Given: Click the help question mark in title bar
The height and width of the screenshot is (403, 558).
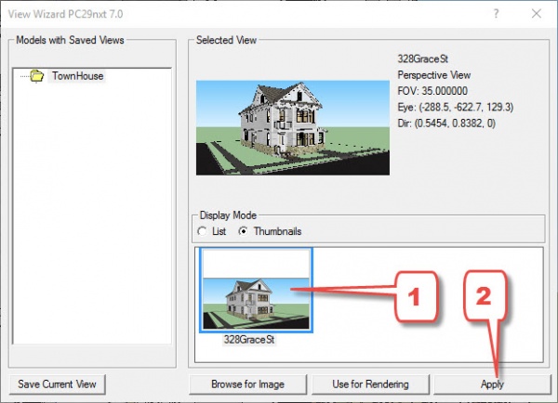Looking at the screenshot, I should point(492,13).
